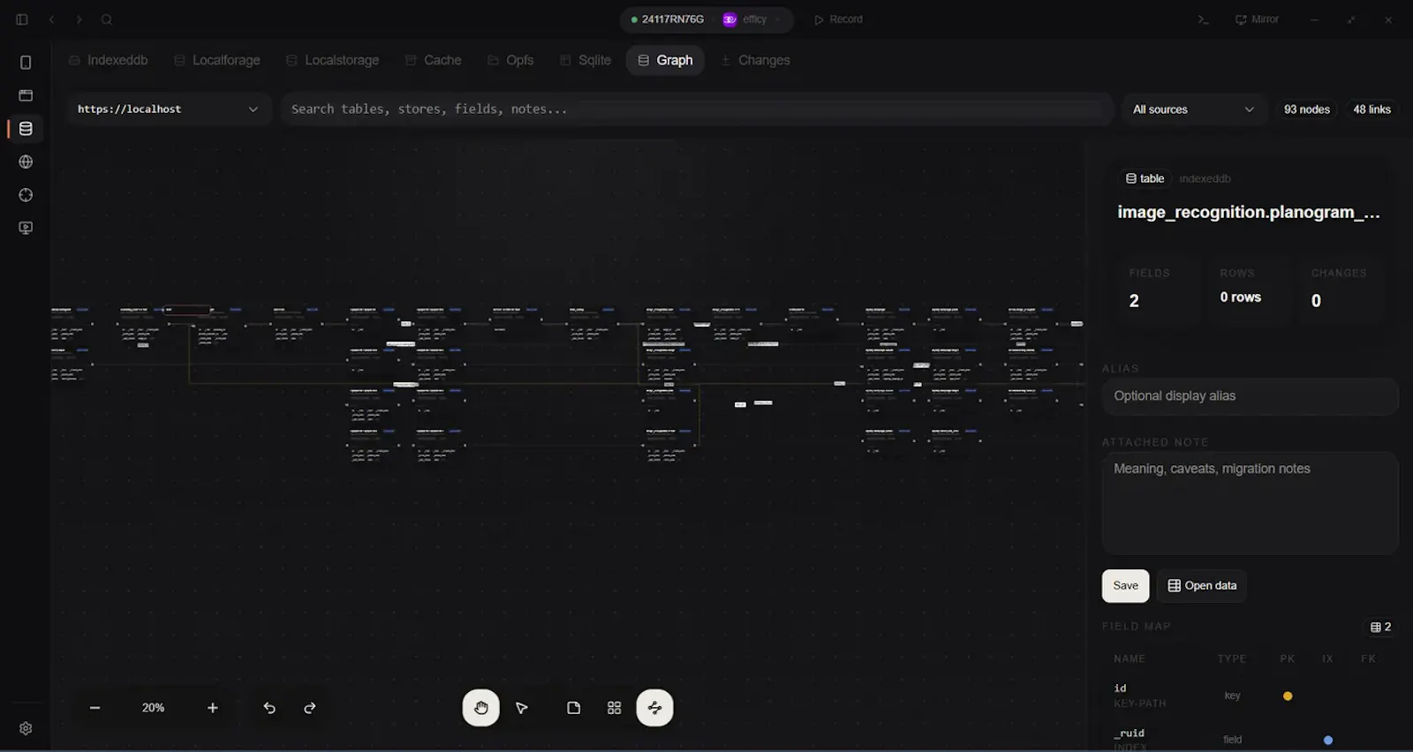This screenshot has height=752, width=1413.
Task: Switch to the Localstorage tab
Action: click(333, 60)
